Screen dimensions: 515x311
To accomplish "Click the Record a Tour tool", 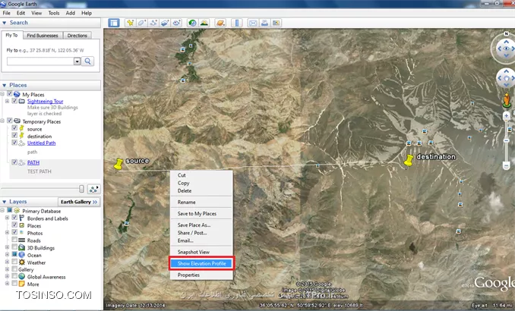I will click(176, 23).
